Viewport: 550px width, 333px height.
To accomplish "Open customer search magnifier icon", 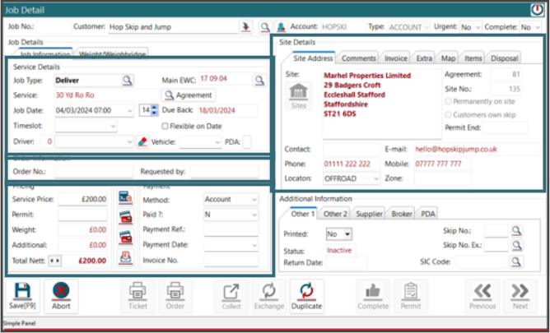I will coord(265,27).
